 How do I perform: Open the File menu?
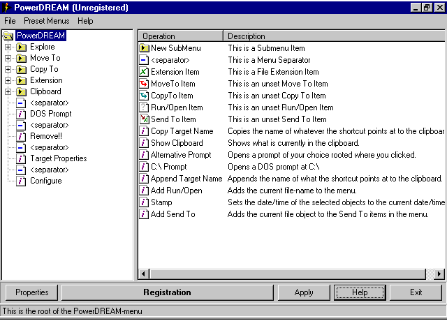click(10, 21)
